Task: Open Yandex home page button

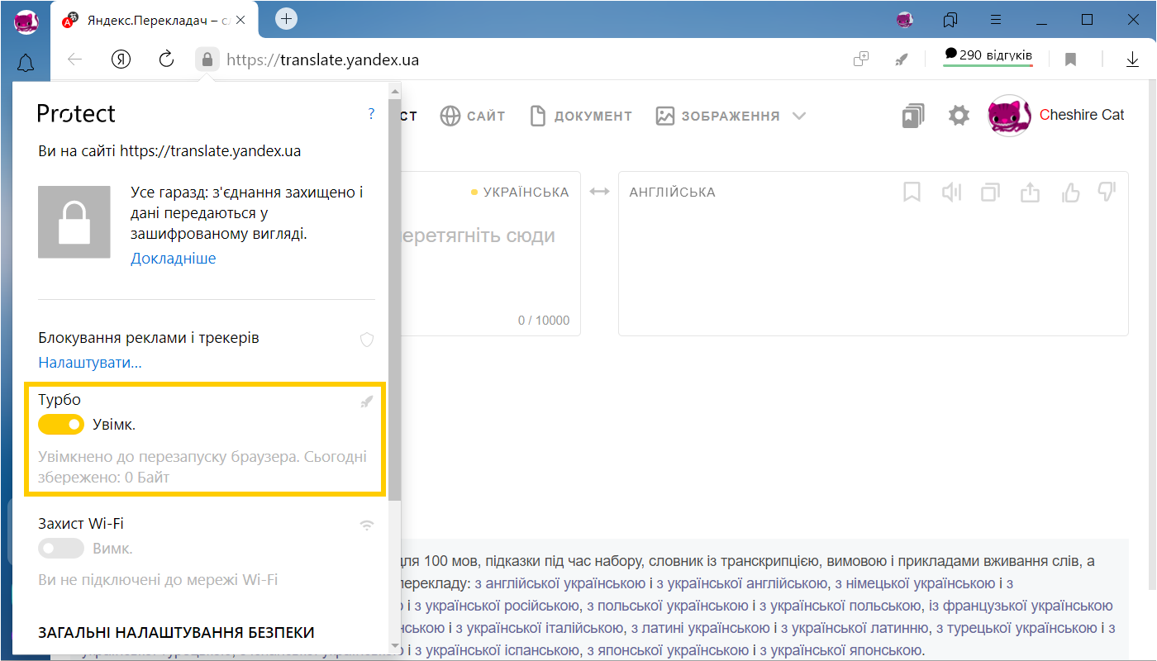Action: (121, 59)
